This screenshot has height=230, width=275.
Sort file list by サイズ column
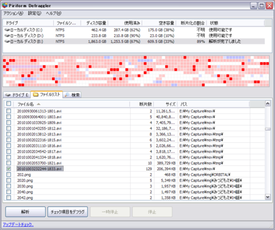point(166,104)
